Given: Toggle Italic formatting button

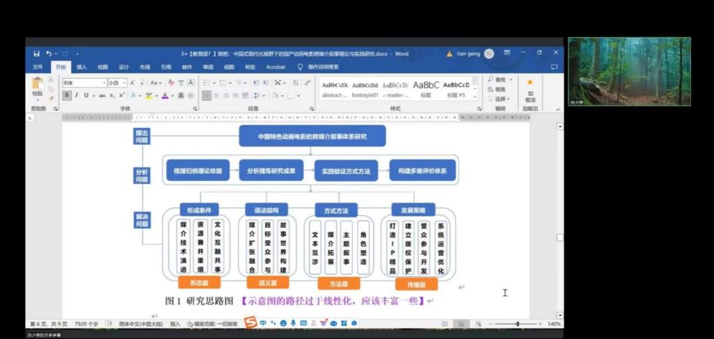Looking at the screenshot, I should tap(76, 95).
